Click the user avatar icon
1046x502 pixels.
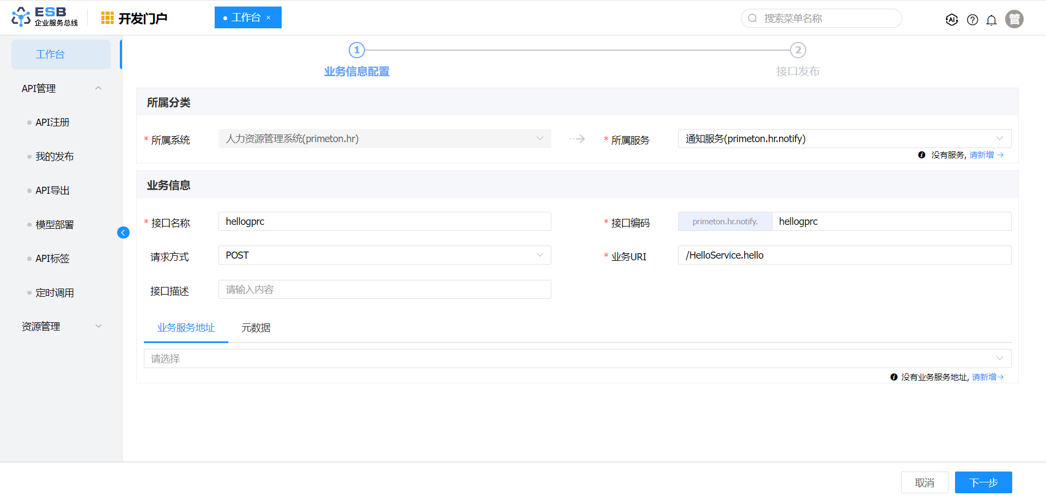pos(1014,19)
